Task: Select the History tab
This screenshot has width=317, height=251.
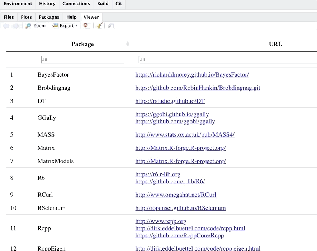Action: pos(47,4)
